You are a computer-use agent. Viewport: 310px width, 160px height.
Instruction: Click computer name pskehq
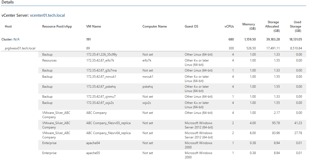click(x=148, y=87)
